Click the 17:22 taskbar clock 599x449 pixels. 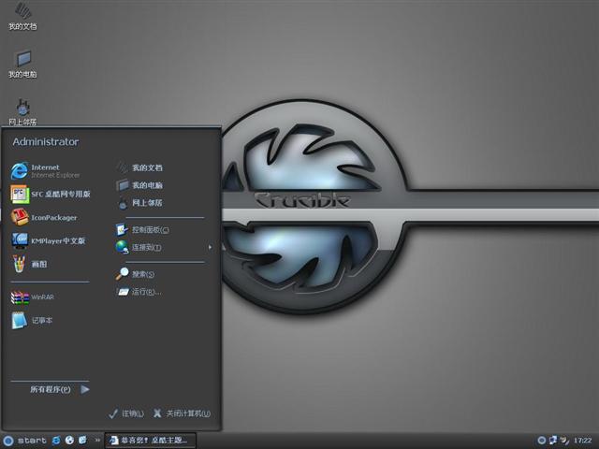(x=582, y=441)
